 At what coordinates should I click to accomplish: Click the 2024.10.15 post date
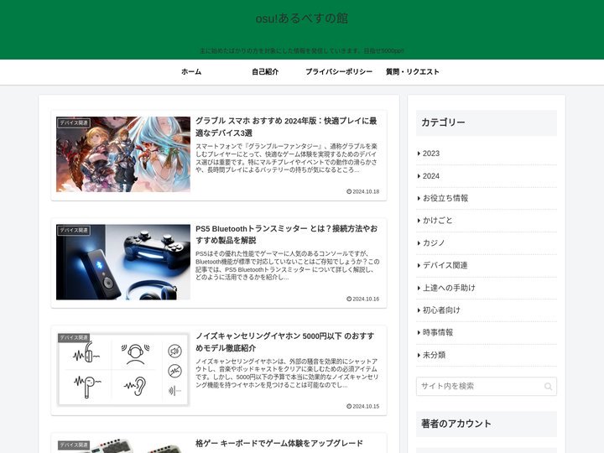pos(366,406)
